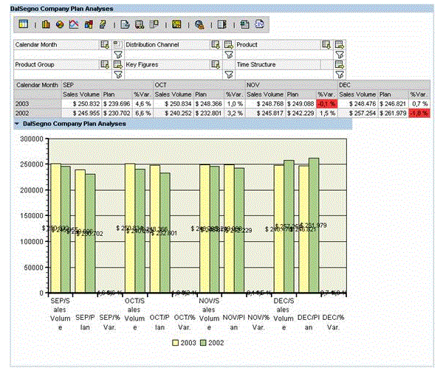This screenshot has height=376, width=443.
Task: Select the bar chart icon in toolbar
Action: coord(45,24)
